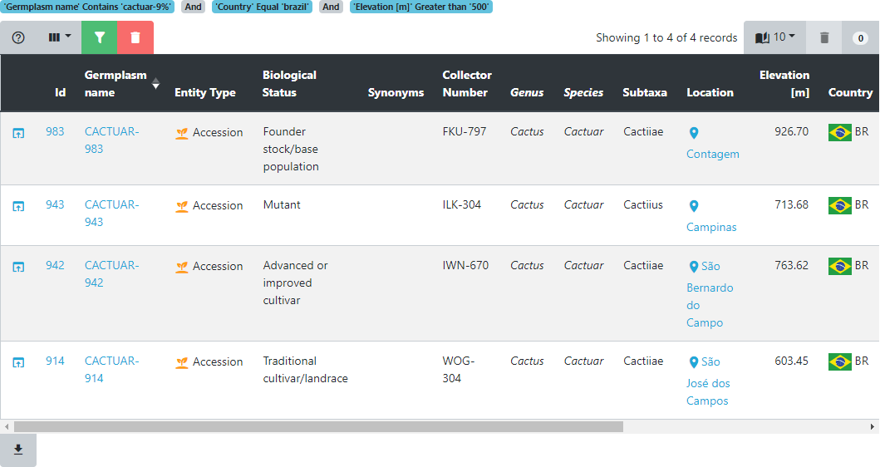Click the help question mark icon
Screen dimensions: 880x467
(18, 37)
